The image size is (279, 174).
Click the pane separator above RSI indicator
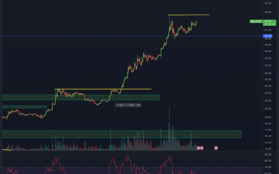(x=132, y=151)
